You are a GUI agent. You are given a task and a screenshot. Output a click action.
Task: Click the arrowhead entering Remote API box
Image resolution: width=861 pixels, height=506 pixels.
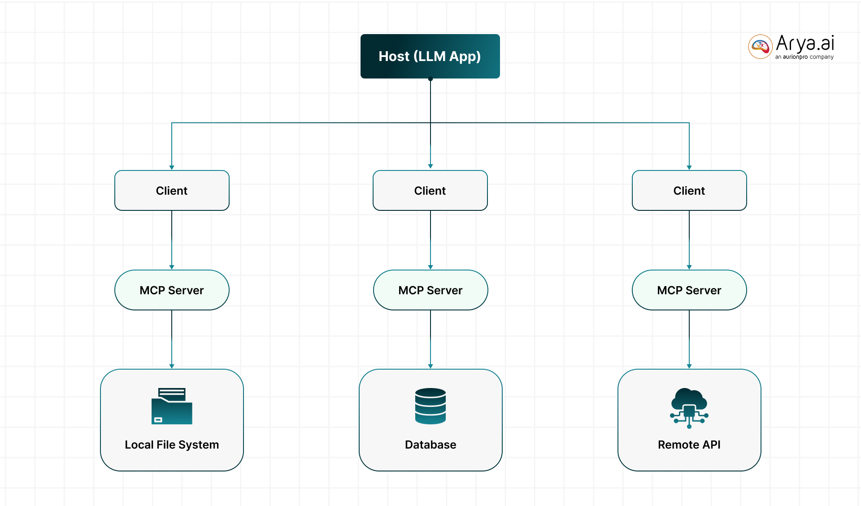coord(689,366)
